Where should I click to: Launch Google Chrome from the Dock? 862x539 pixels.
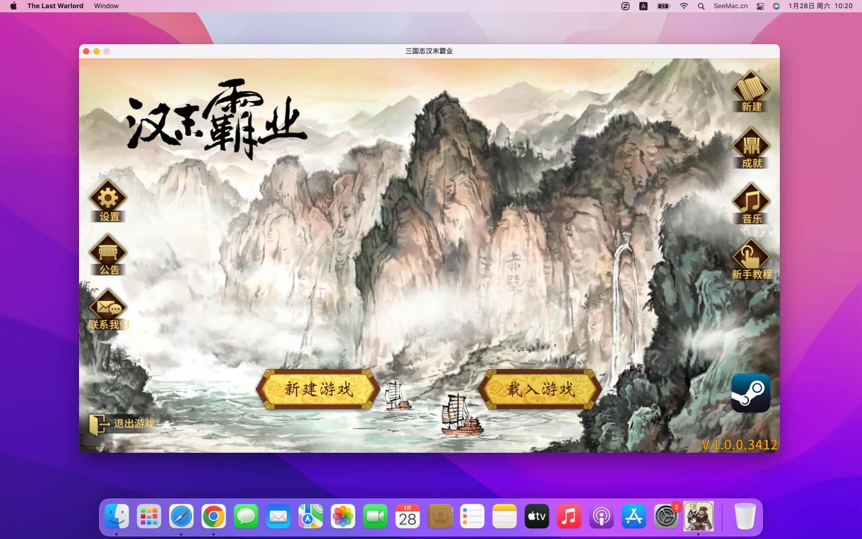[213, 516]
